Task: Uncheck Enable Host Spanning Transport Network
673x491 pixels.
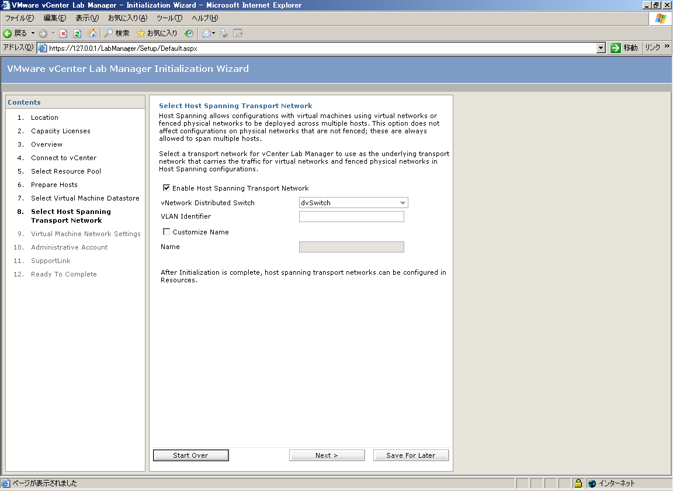Action: click(166, 188)
